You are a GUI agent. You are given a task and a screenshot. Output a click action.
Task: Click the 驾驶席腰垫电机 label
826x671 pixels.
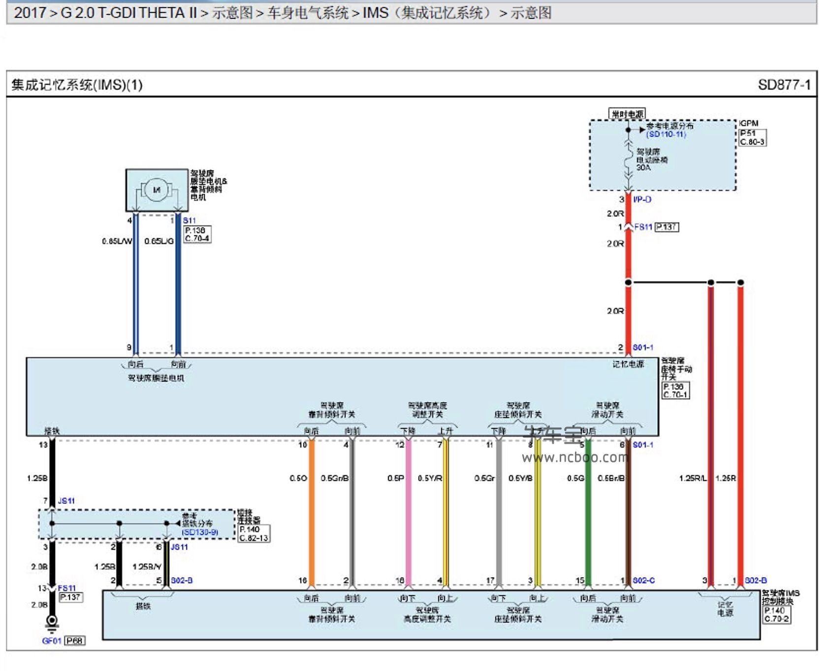click(156, 378)
